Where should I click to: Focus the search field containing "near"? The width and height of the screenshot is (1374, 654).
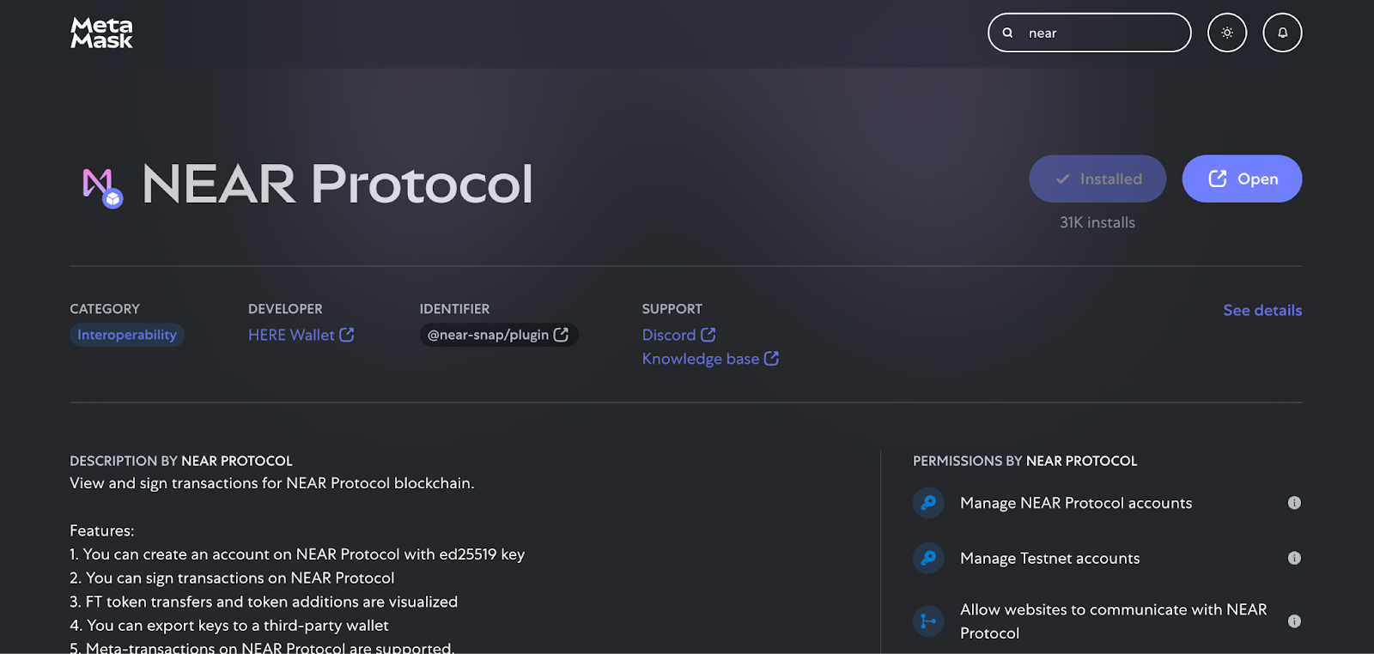tap(1090, 33)
